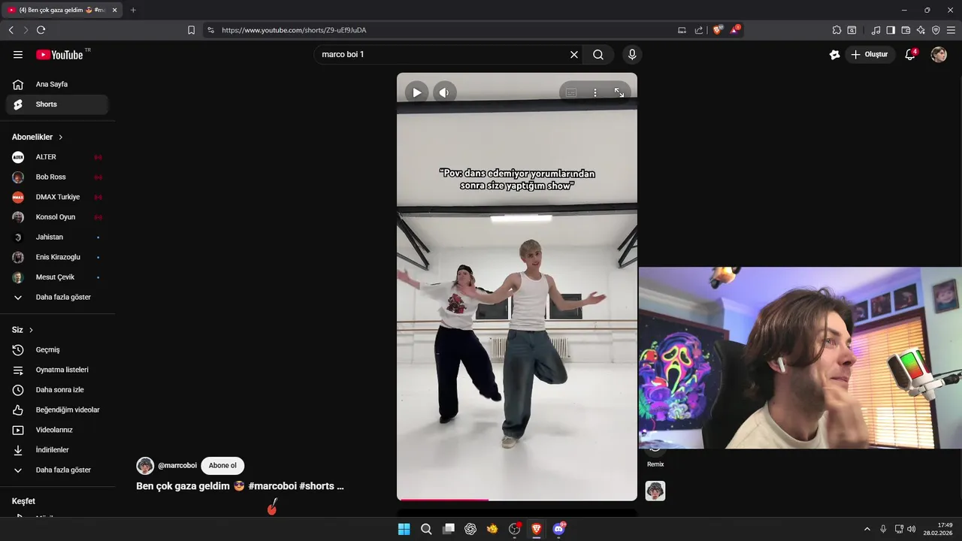Click the #marcoboi hashtag
The height and width of the screenshot is (541, 962).
[x=272, y=486]
